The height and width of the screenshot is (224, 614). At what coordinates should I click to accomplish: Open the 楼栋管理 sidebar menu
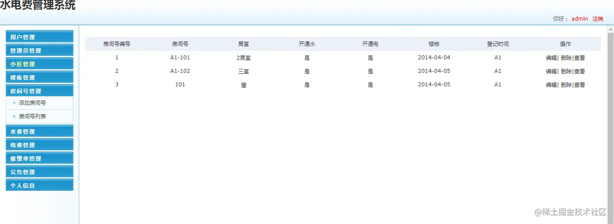(x=40, y=77)
